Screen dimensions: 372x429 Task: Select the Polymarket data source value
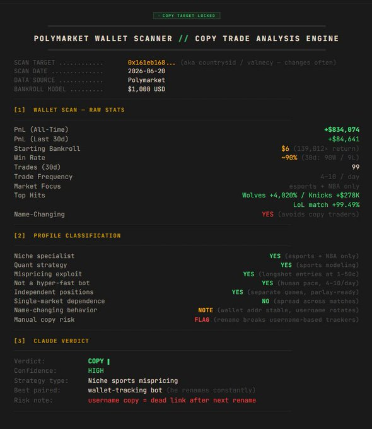coord(146,80)
